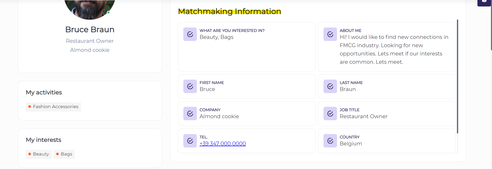Click the About Me description text

tap(394, 50)
